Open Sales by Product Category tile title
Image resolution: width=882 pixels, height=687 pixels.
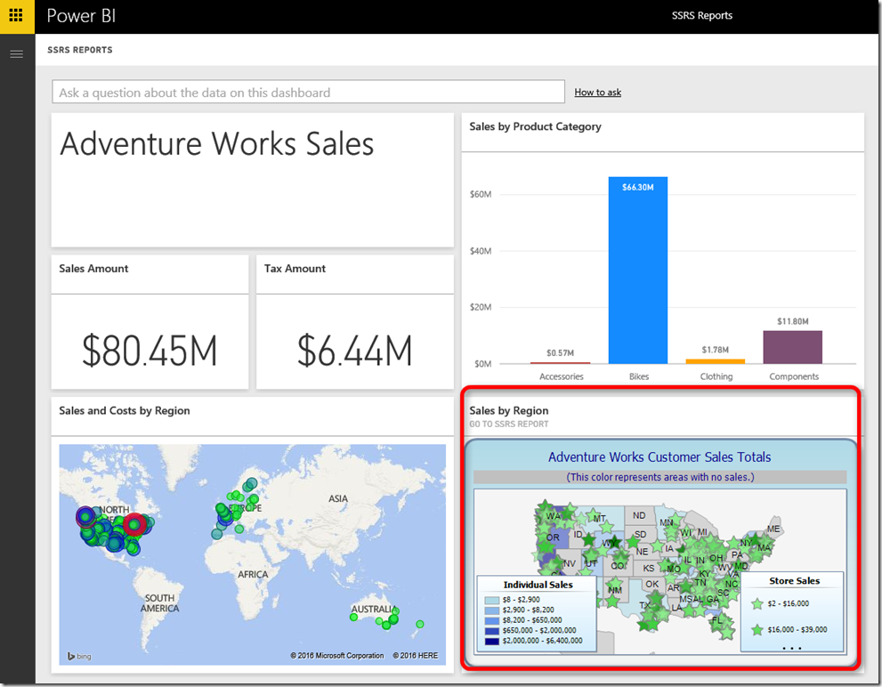535,126
